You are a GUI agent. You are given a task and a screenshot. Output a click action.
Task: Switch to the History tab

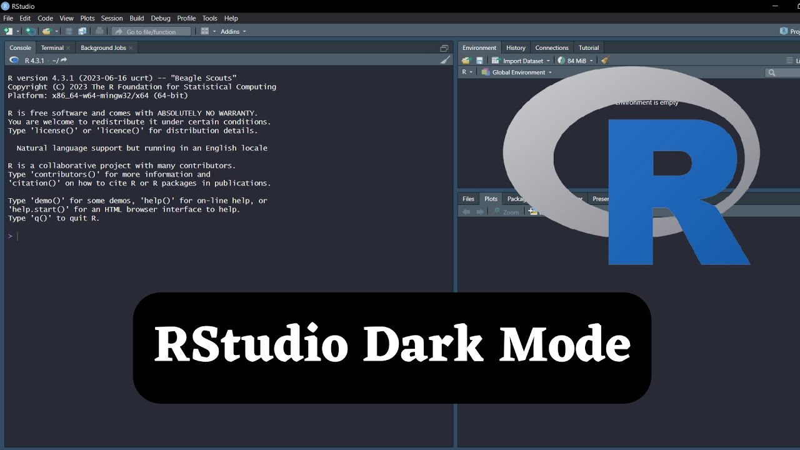[516, 47]
